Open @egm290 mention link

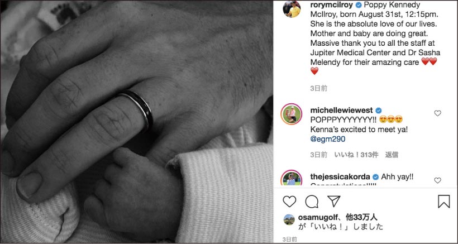(328, 139)
